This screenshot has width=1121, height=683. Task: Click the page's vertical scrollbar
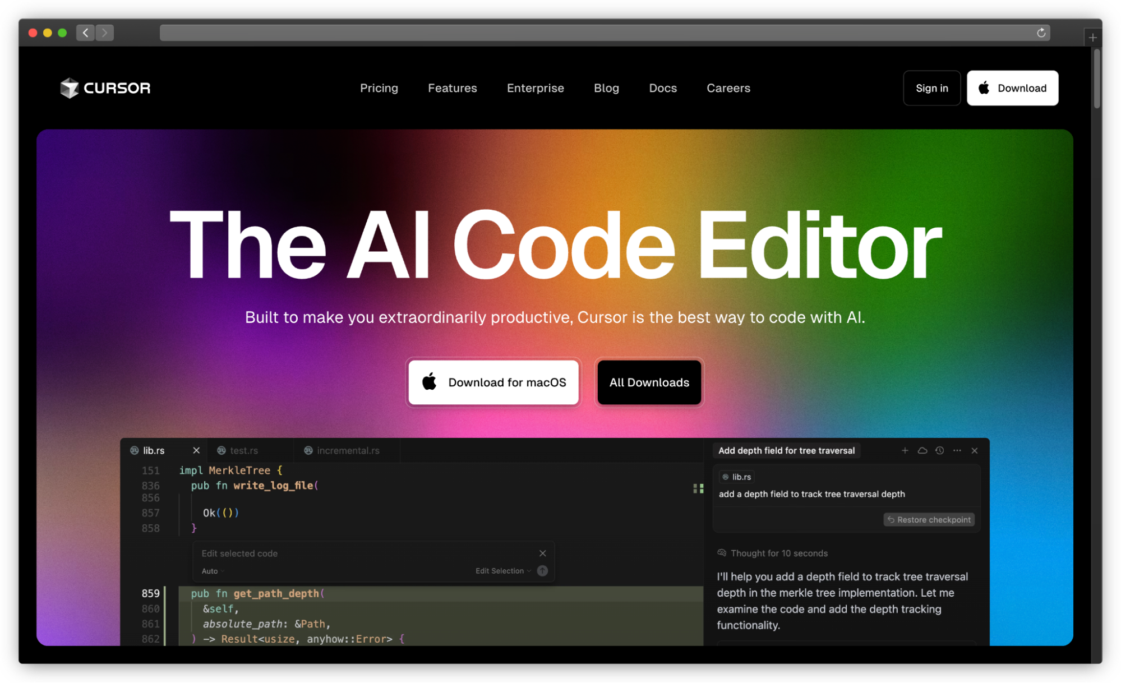pos(1096,79)
